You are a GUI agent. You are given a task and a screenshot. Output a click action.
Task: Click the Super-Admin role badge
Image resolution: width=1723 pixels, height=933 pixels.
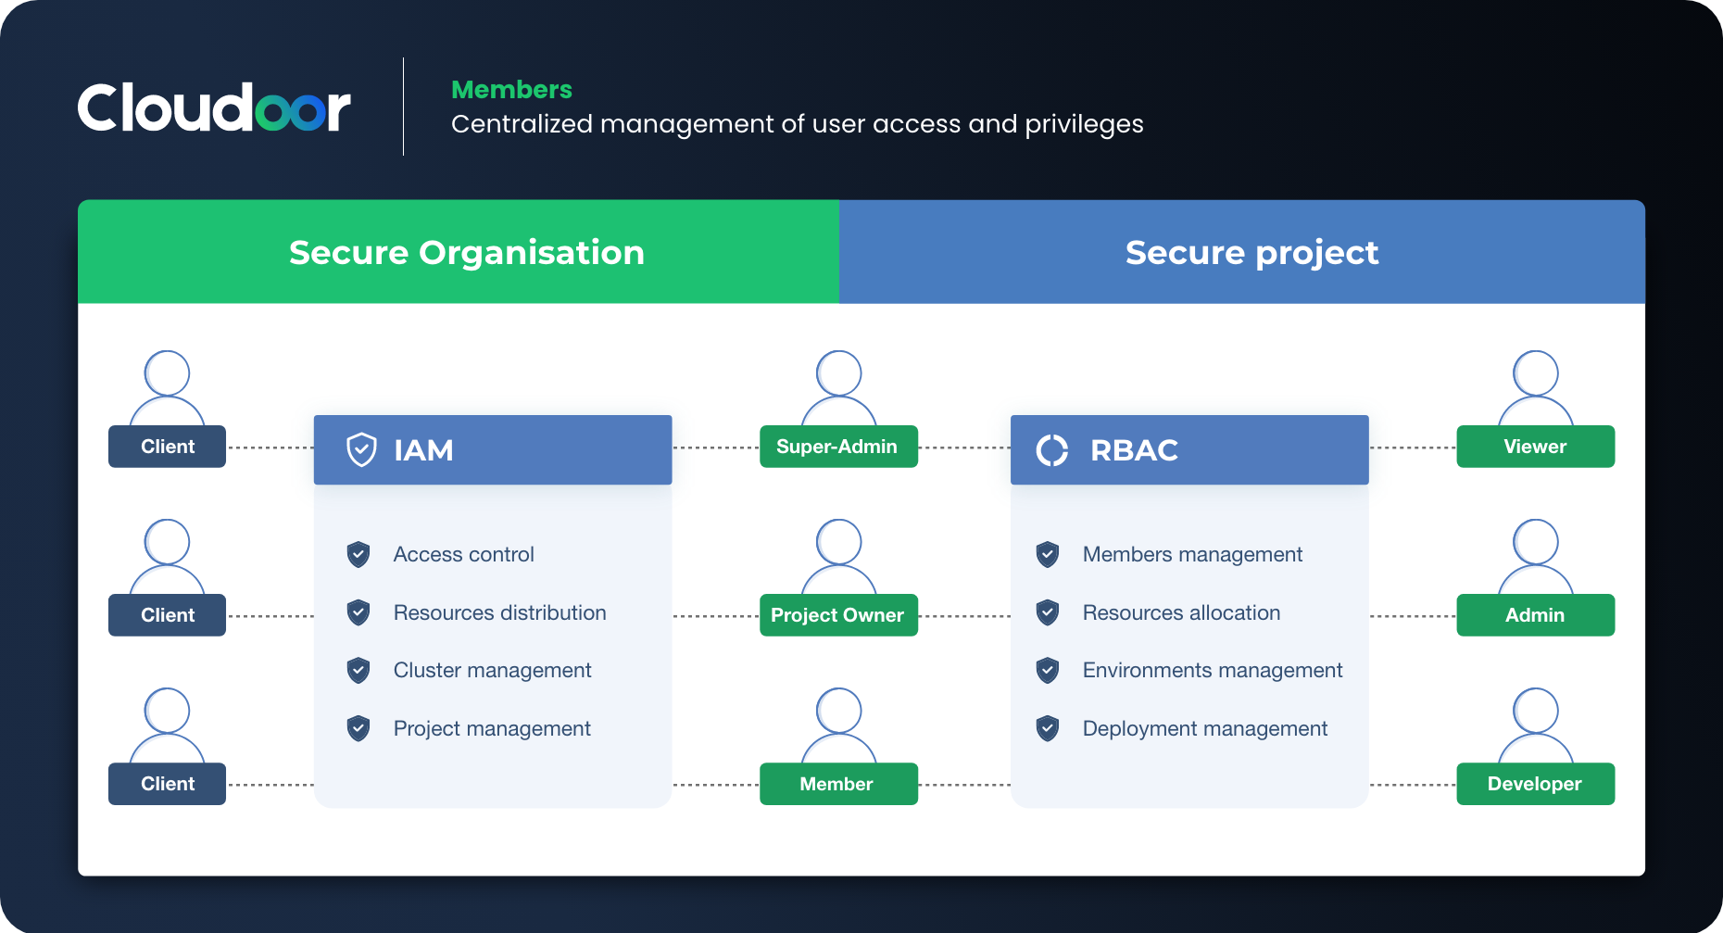(x=838, y=447)
